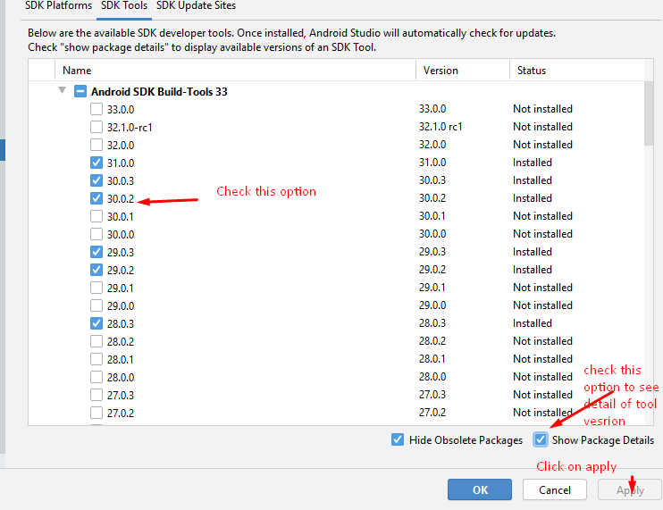Select the Android SDK Build-Tools 33 row label
The width and height of the screenshot is (663, 510).
point(159,92)
